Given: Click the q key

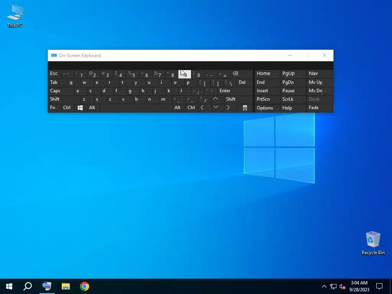Looking at the screenshot, I should [x=74, y=82].
